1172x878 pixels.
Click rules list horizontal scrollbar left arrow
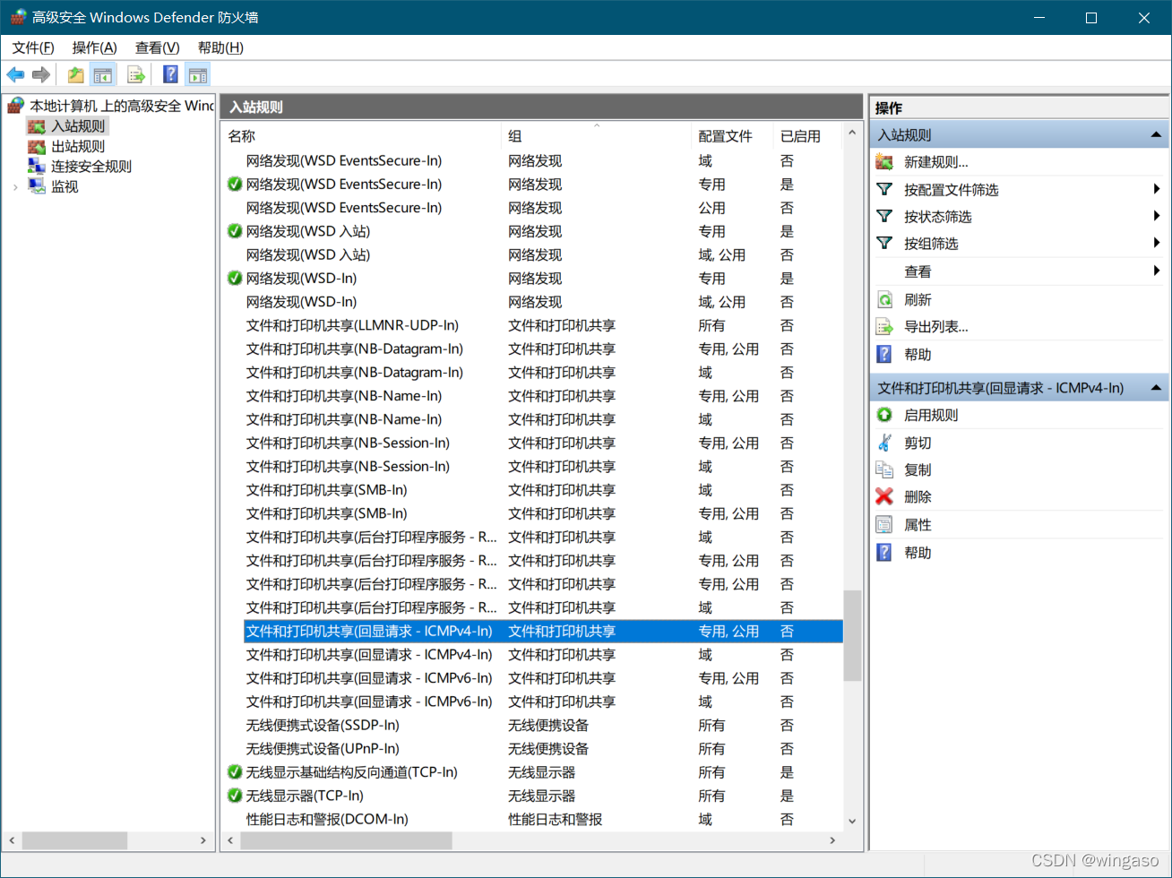[231, 840]
